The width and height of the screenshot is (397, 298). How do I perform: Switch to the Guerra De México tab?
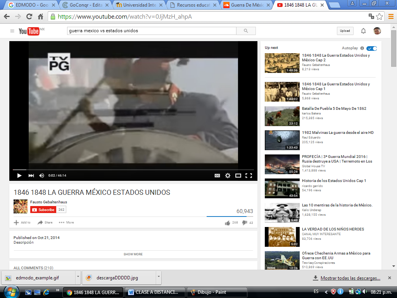(x=247, y=5)
